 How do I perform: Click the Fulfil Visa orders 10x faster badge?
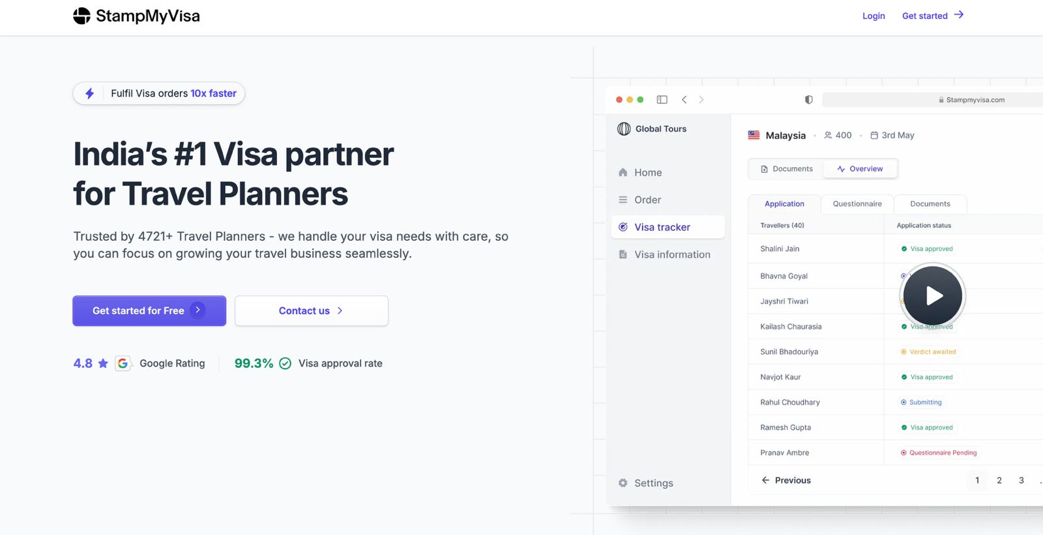pyautogui.click(x=159, y=93)
